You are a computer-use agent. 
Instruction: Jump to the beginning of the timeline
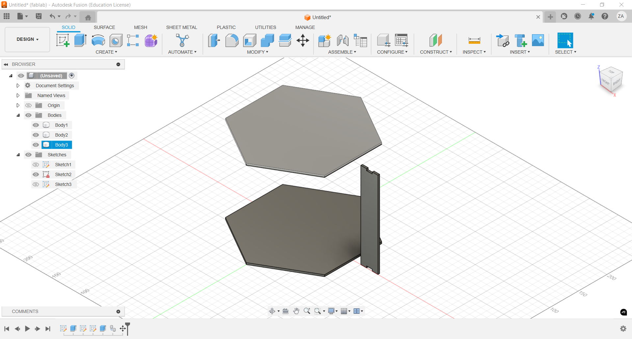(x=7, y=328)
